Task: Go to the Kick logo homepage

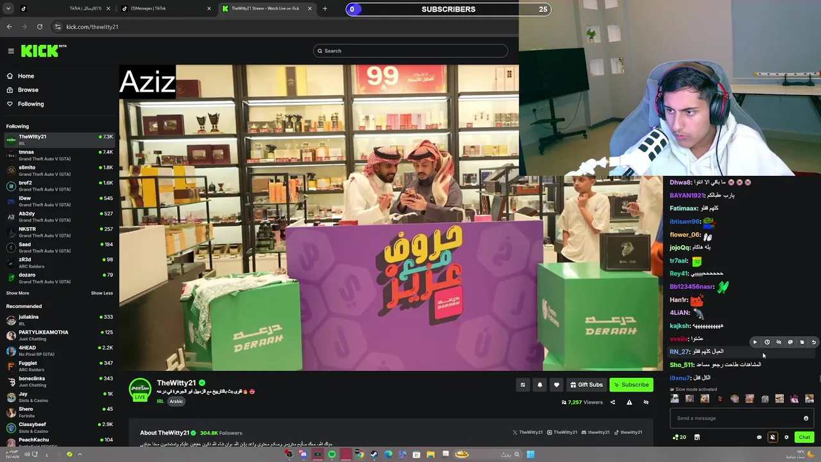Action: (x=43, y=51)
